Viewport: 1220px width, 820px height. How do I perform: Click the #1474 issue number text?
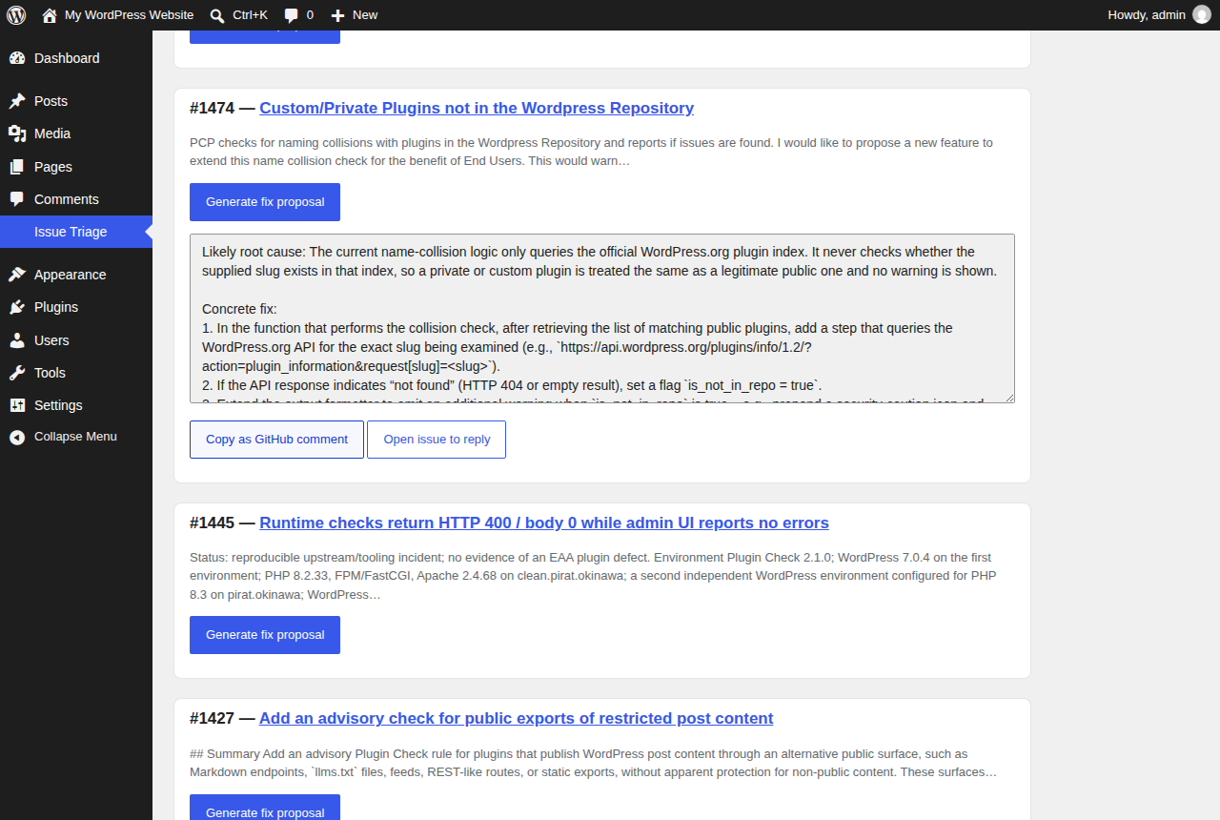click(x=213, y=108)
